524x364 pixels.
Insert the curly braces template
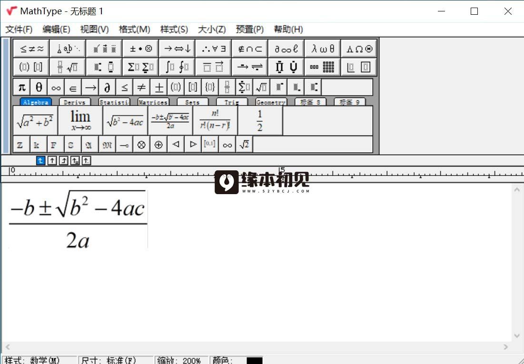click(x=210, y=88)
